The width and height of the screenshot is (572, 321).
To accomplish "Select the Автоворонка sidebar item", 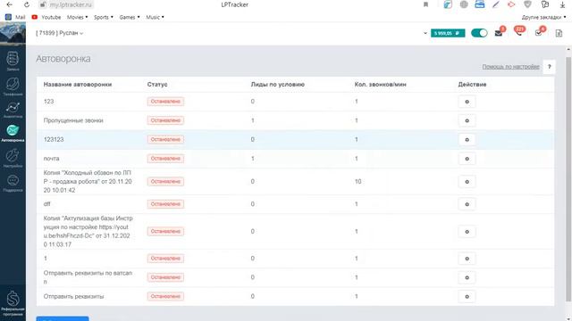I will pyautogui.click(x=13, y=133).
